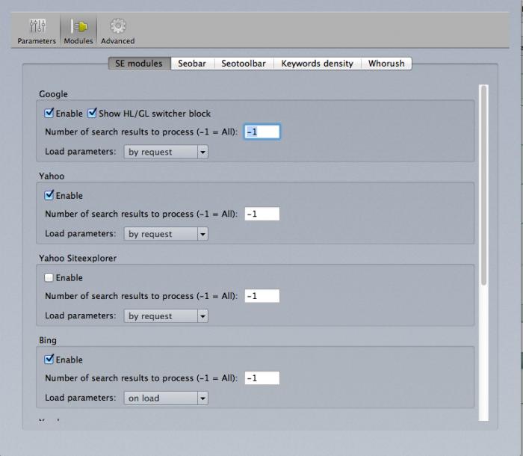Switch to the Whorush tab

click(x=386, y=64)
